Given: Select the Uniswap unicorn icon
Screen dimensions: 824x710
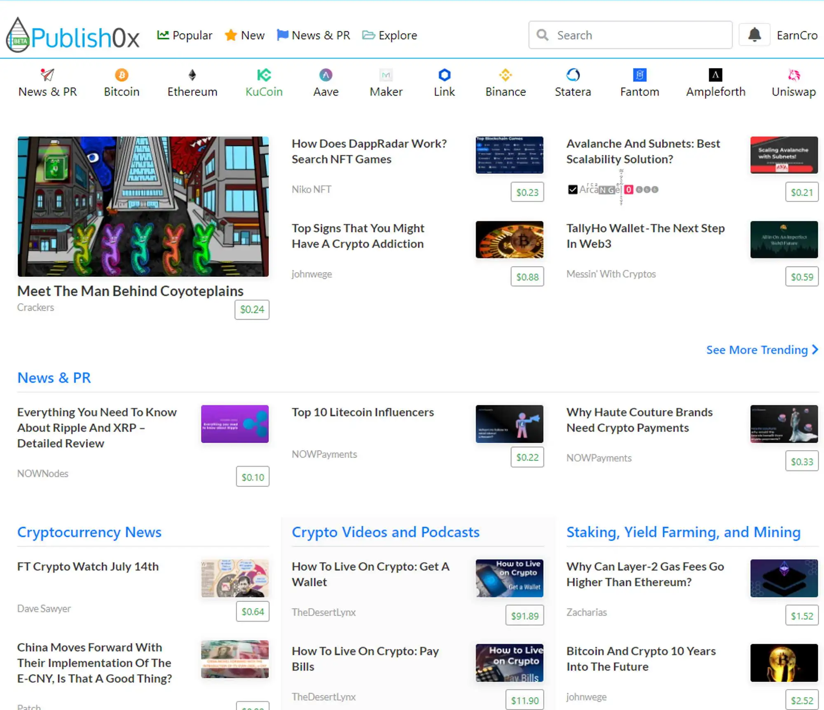Looking at the screenshot, I should pos(794,75).
